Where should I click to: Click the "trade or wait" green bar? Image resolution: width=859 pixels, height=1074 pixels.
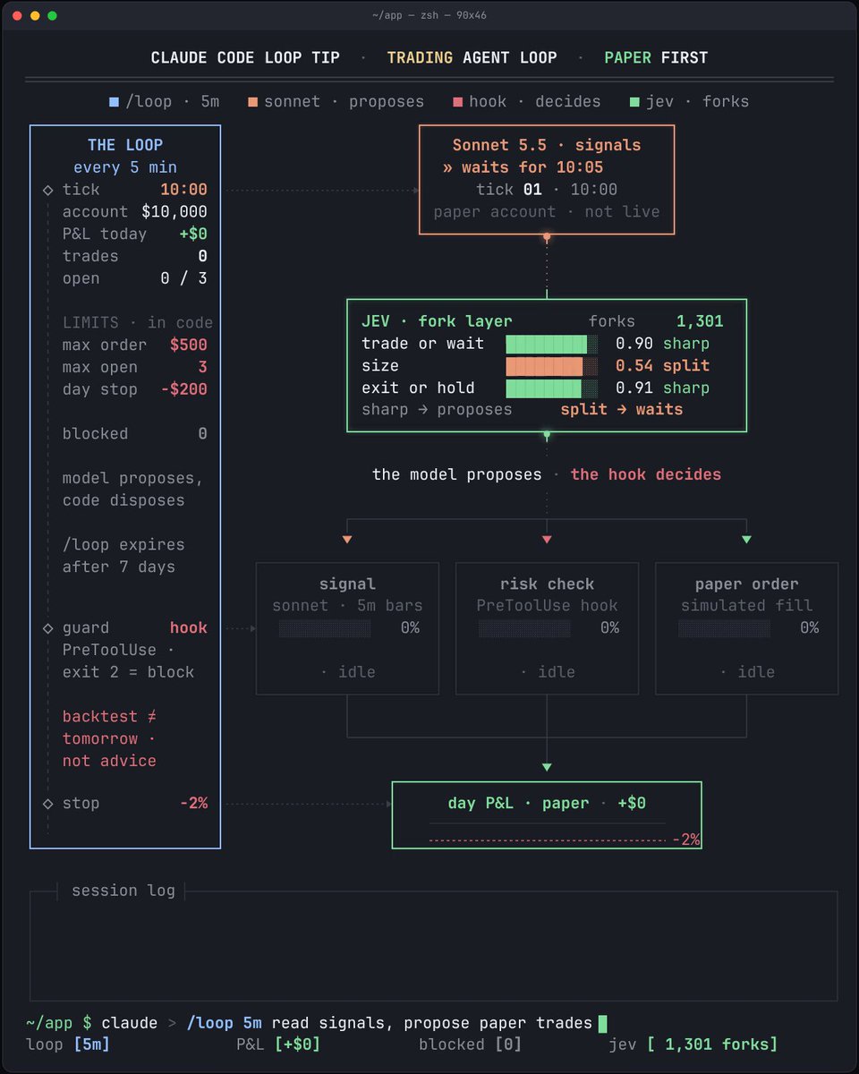point(551,344)
